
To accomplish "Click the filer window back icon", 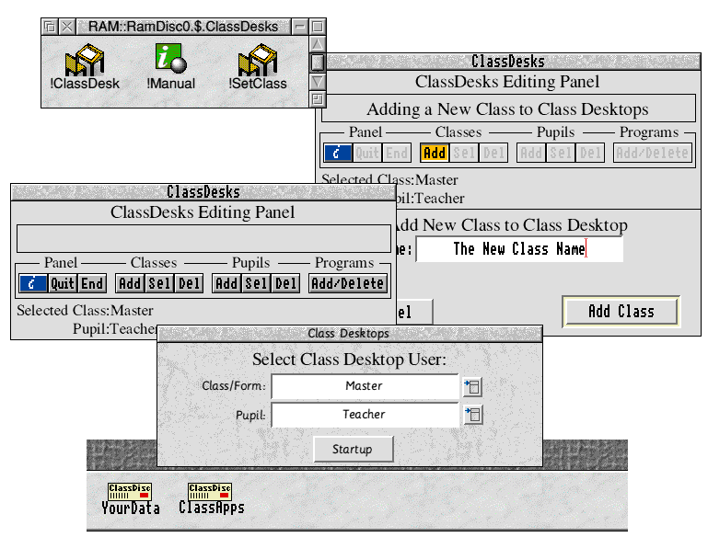I will point(50,27).
